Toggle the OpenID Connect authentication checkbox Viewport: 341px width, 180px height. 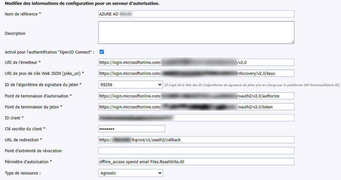pos(101,52)
